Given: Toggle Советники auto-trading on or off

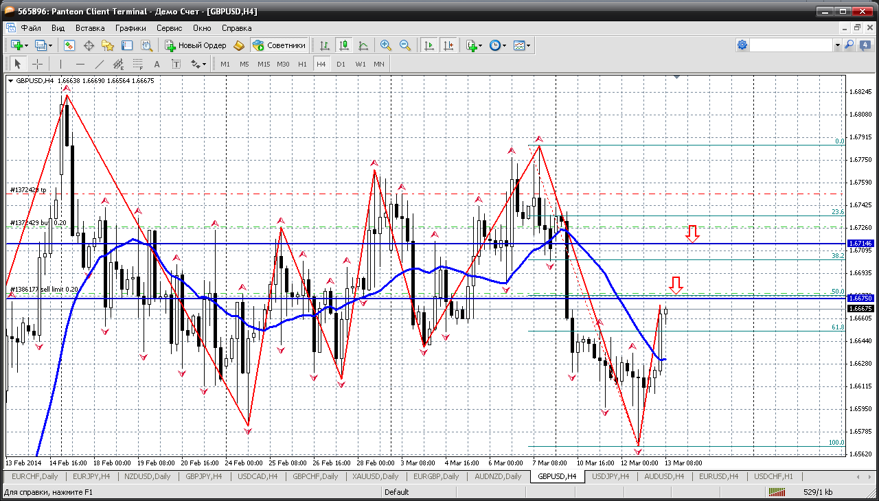Looking at the screenshot, I should click(x=279, y=45).
